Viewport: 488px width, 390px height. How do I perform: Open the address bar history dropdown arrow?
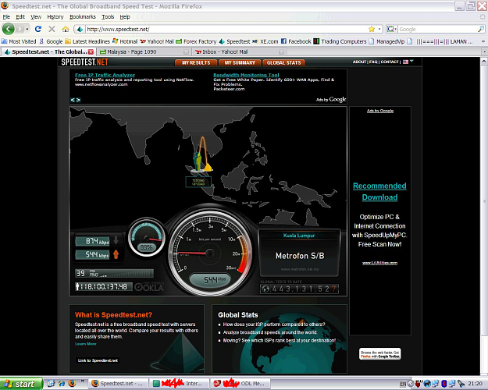[379, 29]
